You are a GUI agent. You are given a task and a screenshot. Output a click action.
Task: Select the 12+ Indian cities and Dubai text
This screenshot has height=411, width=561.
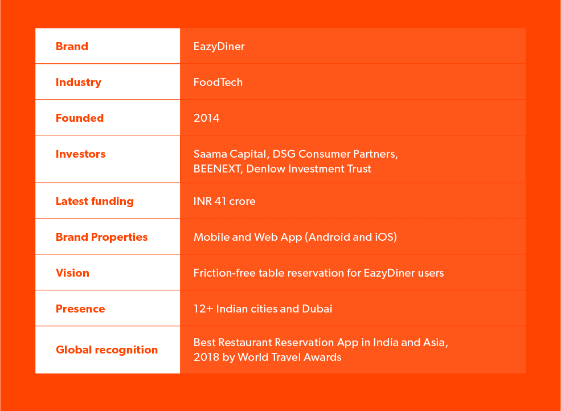pos(263,309)
